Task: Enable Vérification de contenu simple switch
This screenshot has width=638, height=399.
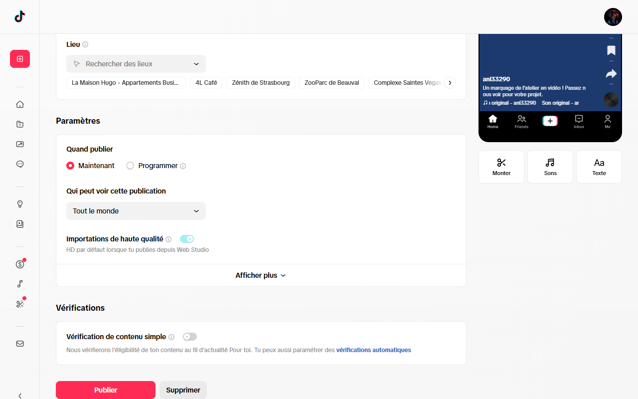Action: coord(190,337)
